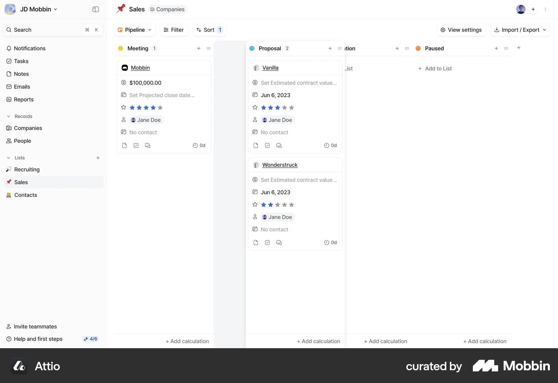Select Reports from the sidebar

(23, 100)
